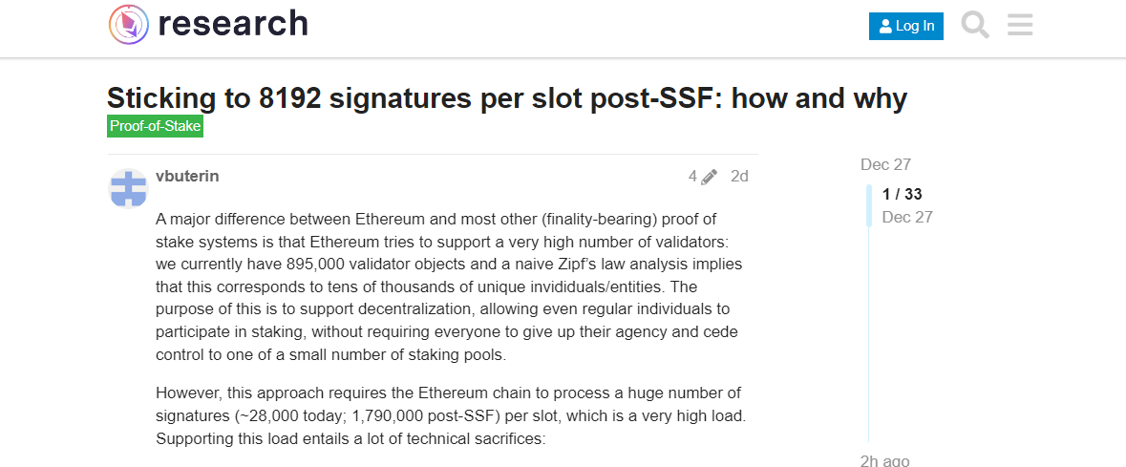Open the hamburger menu icon

pyautogui.click(x=1020, y=25)
